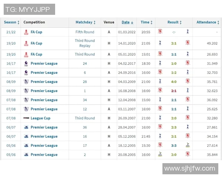This screenshot has height=178, width=222.
Task: Sort the table by Matchday column
Action: 85,22
